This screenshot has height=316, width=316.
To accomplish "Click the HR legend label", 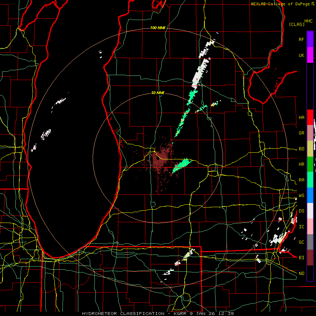I will pyautogui.click(x=301, y=164).
